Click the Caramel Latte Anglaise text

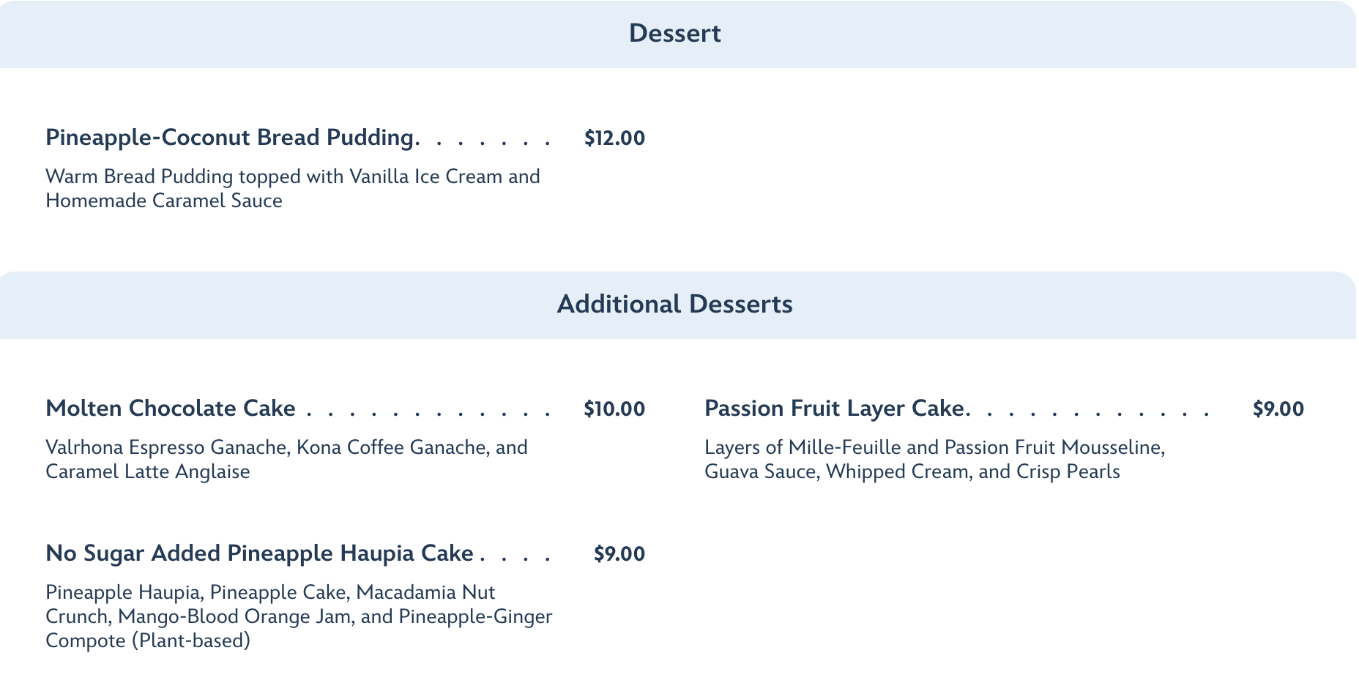pos(147,472)
